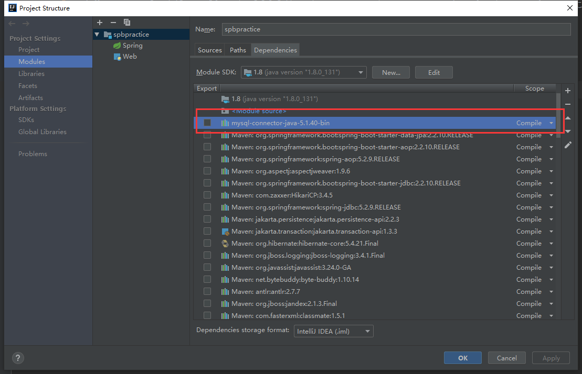
Task: Click the mysql-connector library icon
Action: pyautogui.click(x=225, y=123)
